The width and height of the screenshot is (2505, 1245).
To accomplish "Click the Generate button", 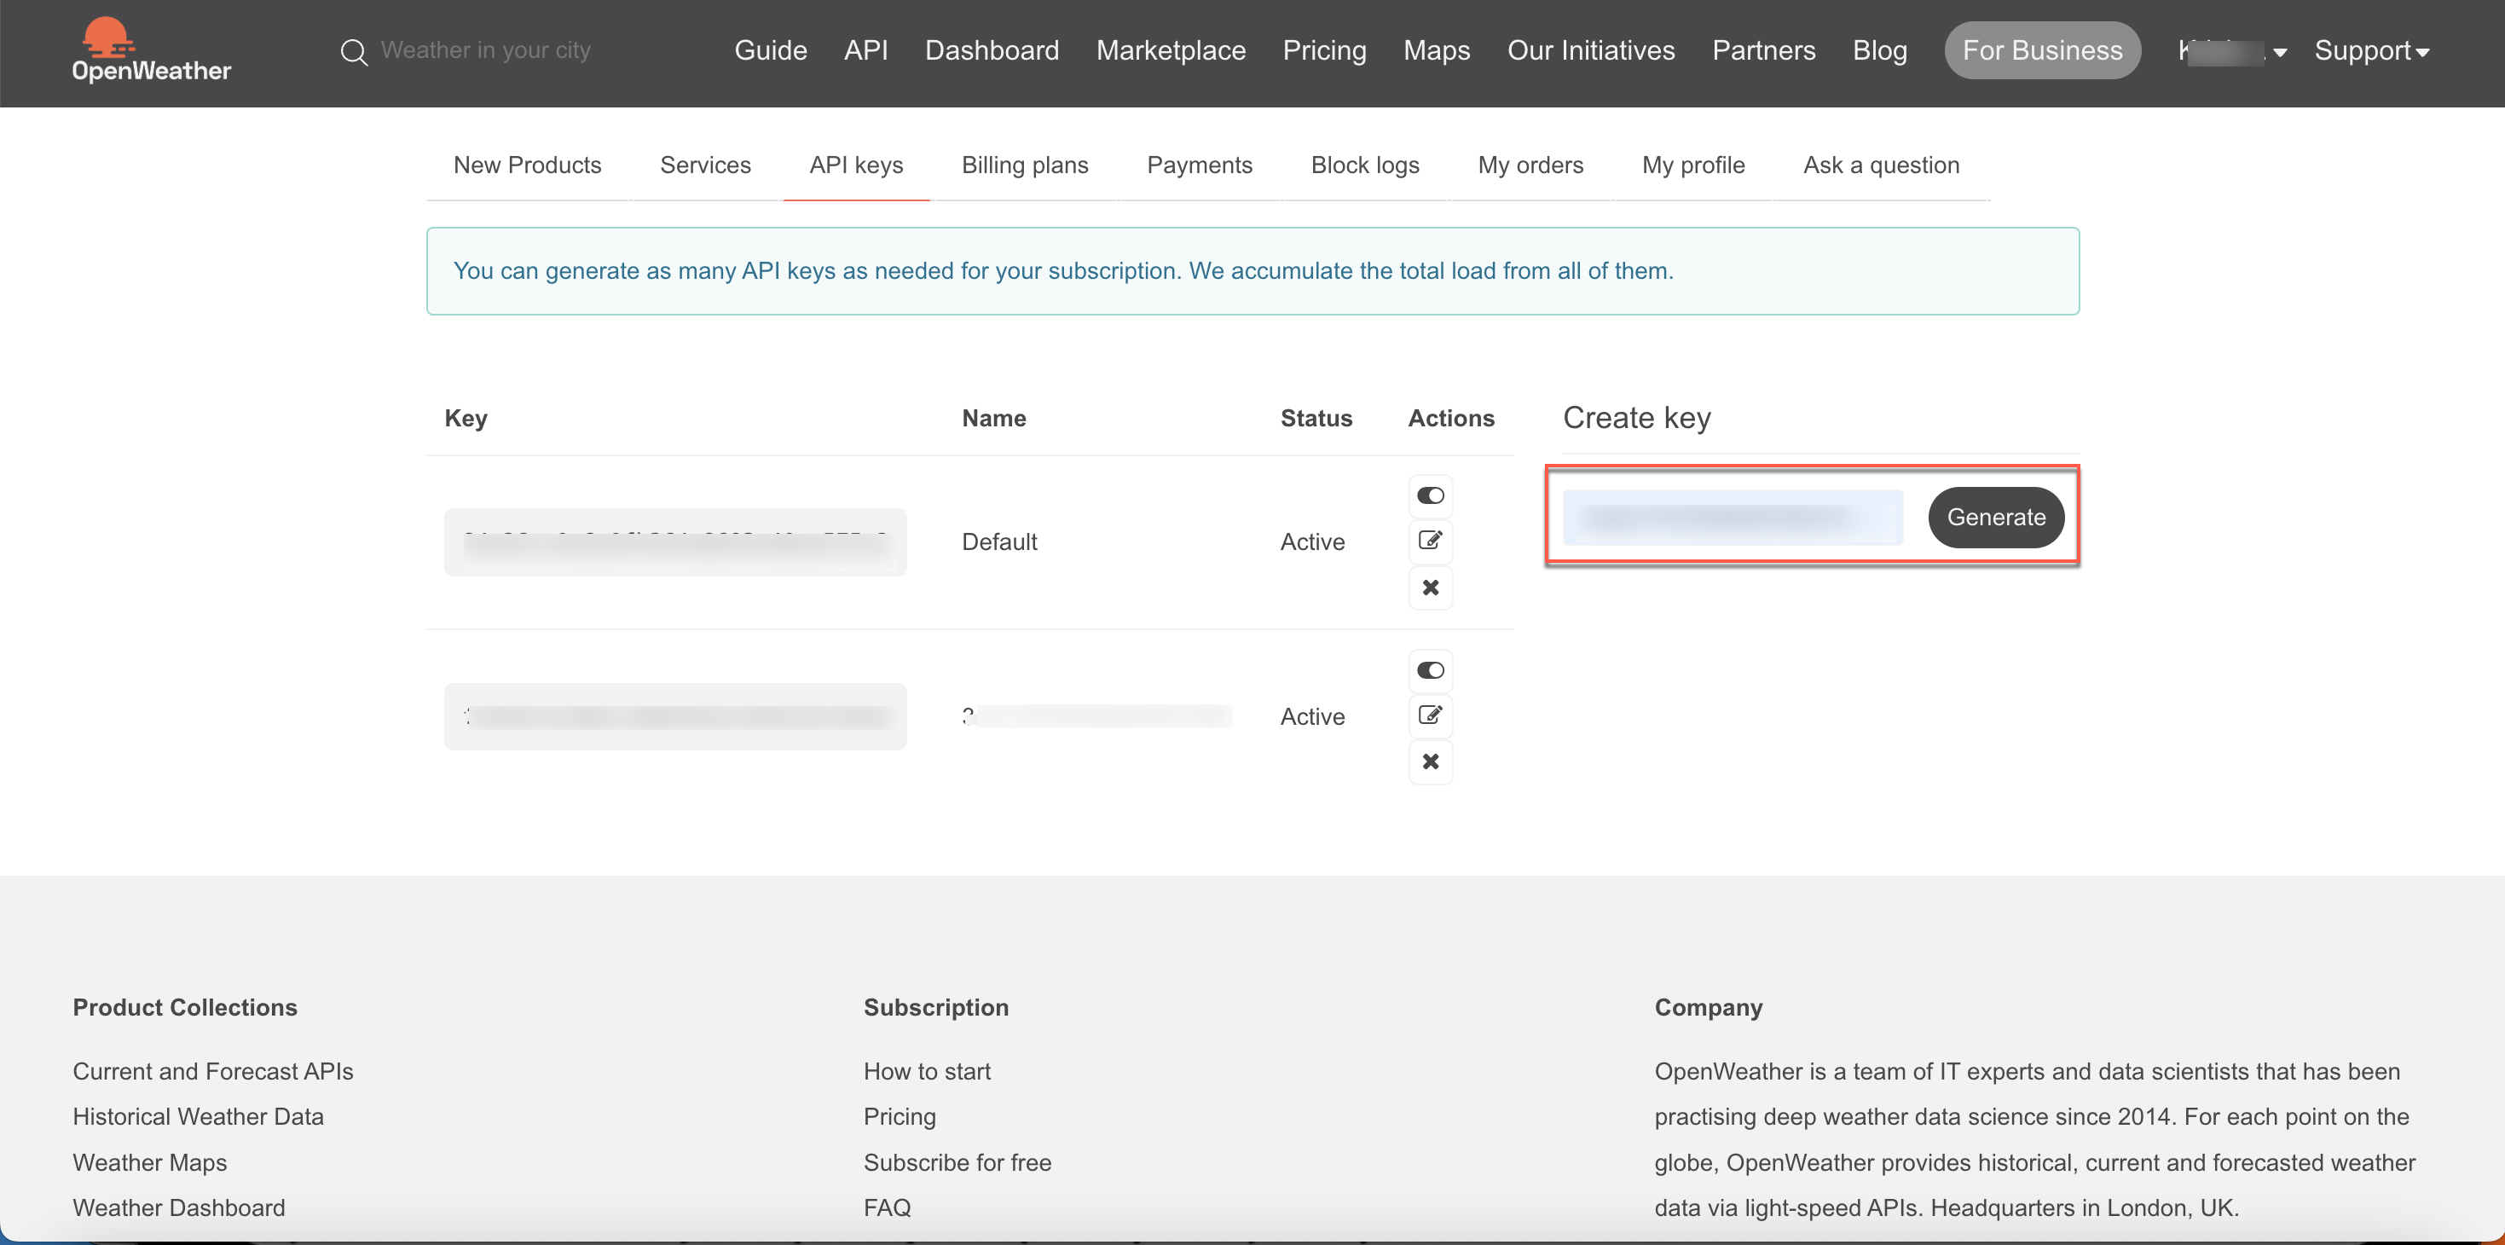I will click(x=1995, y=518).
